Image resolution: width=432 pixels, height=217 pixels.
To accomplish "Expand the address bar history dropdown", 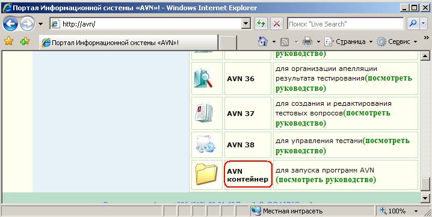I will 245,24.
